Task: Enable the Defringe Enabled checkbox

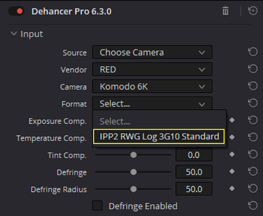Action: (x=97, y=205)
